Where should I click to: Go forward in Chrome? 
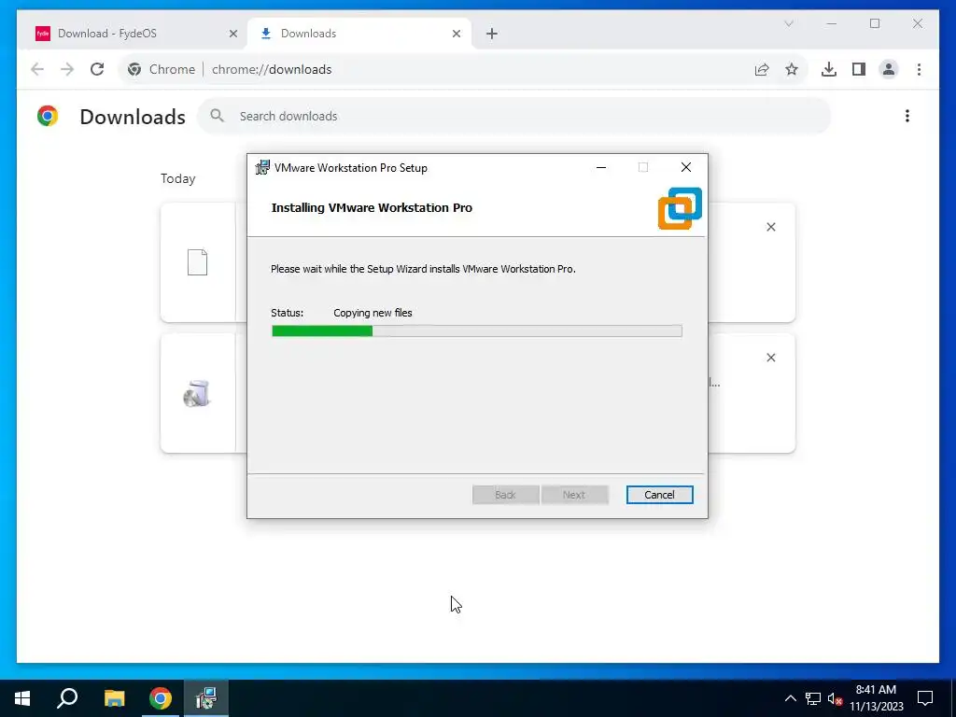click(67, 69)
